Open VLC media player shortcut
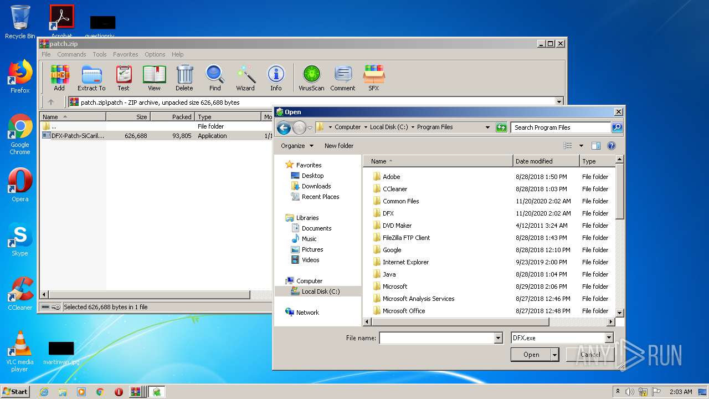Viewport: 709px width, 399px height. (x=20, y=351)
